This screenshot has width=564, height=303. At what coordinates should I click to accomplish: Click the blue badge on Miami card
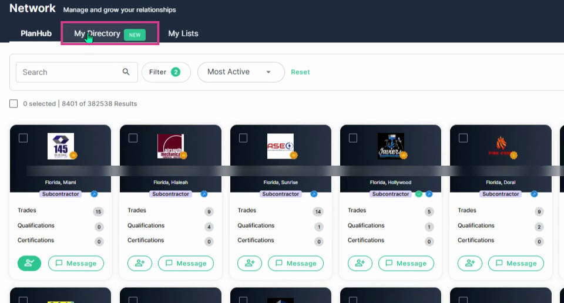pos(94,194)
